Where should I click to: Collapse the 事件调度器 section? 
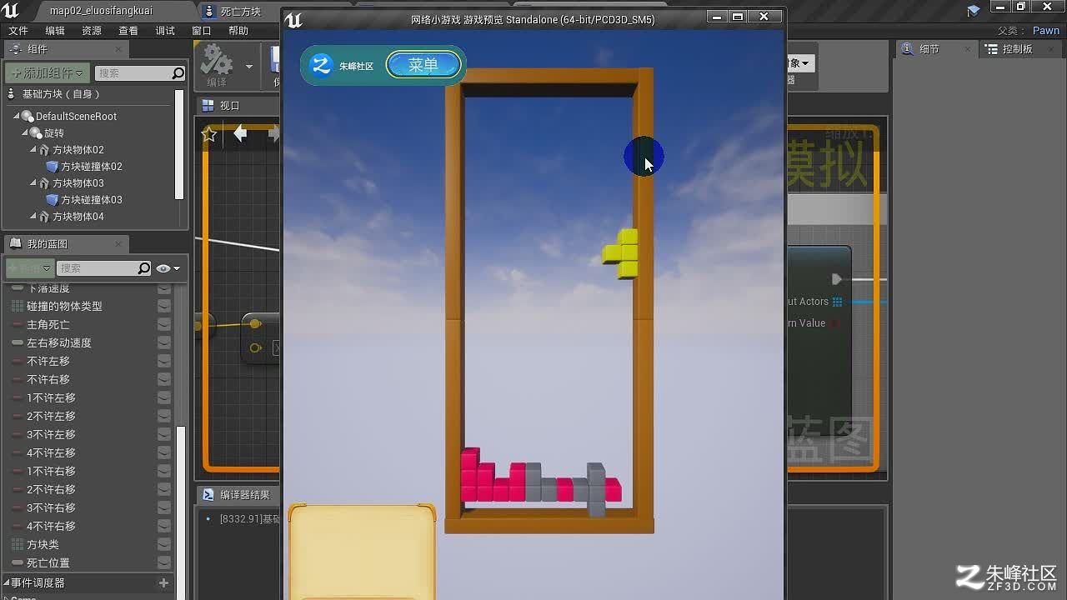[x=6, y=582]
